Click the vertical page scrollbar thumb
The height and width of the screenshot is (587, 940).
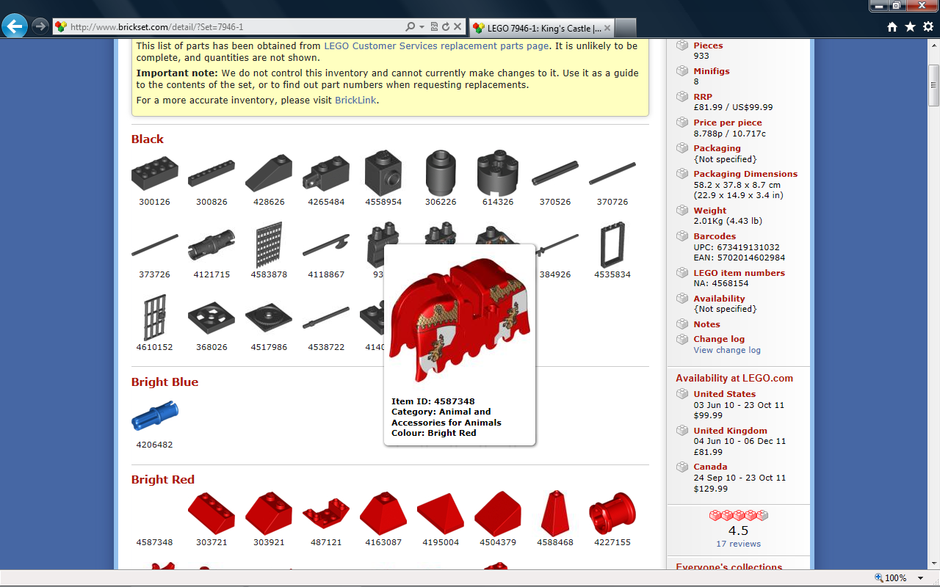(933, 85)
